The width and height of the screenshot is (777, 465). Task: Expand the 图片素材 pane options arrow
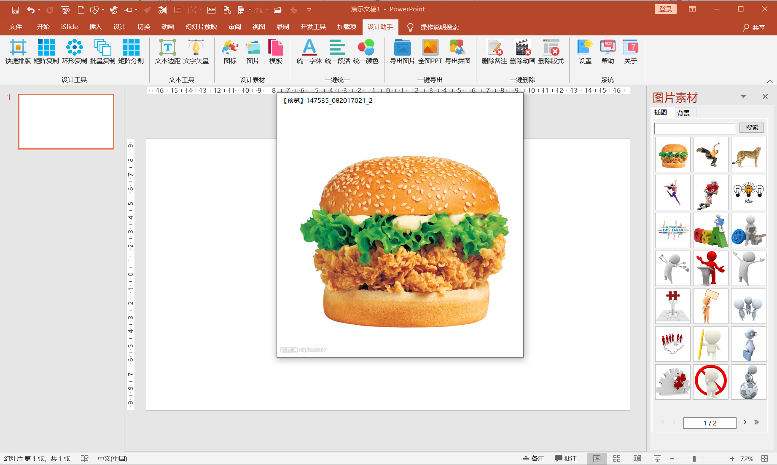(x=743, y=97)
